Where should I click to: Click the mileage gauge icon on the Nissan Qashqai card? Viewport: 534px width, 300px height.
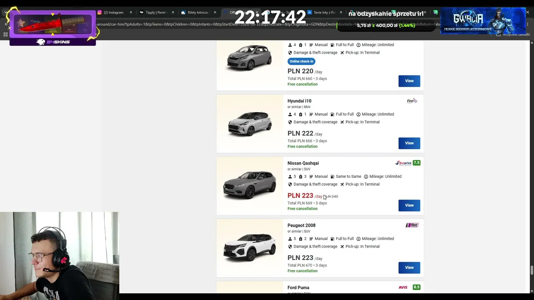click(x=366, y=177)
